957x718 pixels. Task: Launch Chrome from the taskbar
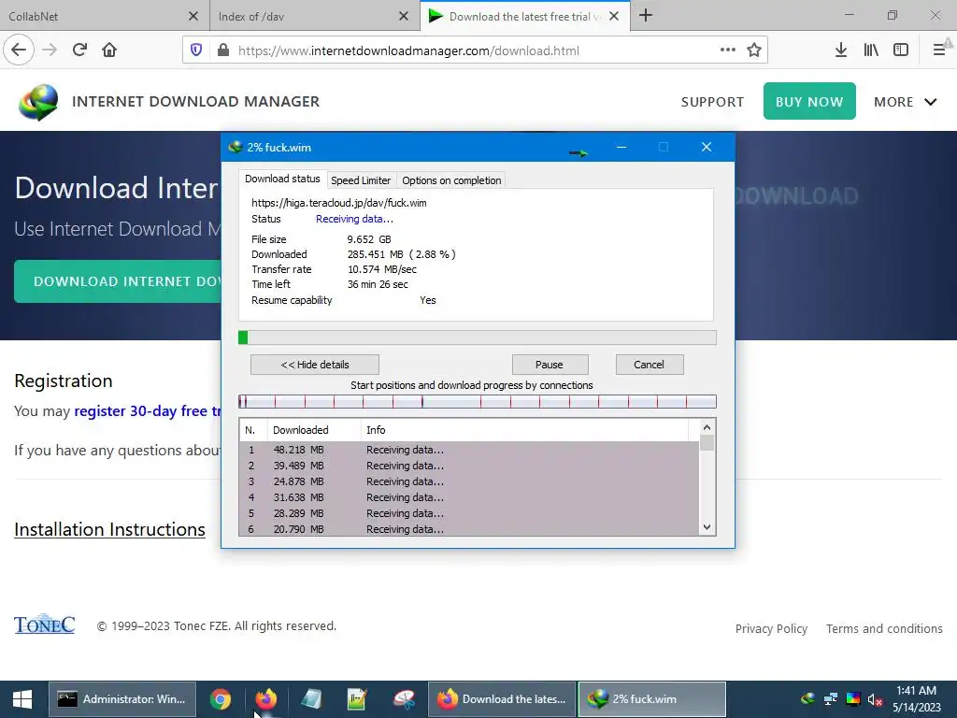coord(221,699)
